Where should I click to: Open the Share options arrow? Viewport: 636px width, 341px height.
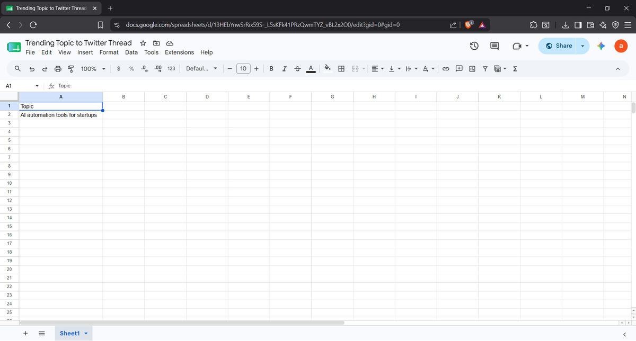point(584,46)
